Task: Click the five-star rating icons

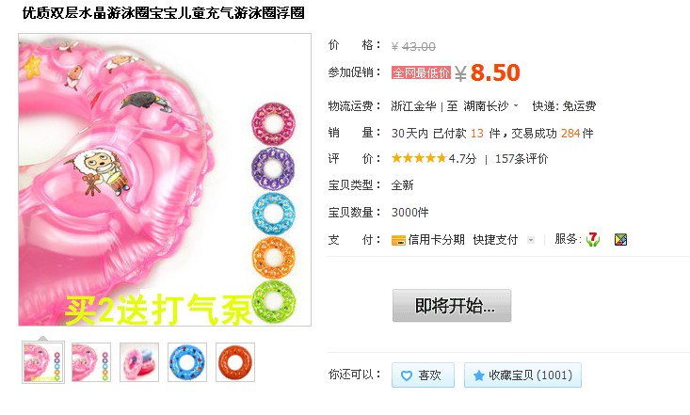Action: (419, 158)
